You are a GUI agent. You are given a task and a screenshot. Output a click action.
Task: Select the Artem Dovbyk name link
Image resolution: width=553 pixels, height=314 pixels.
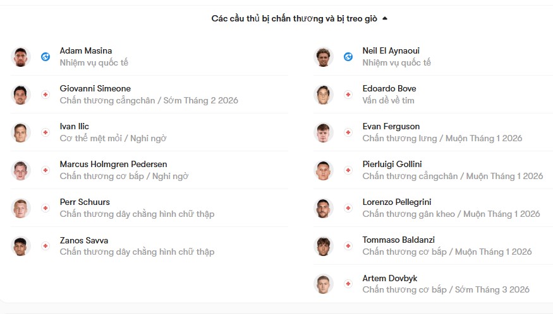pos(390,278)
